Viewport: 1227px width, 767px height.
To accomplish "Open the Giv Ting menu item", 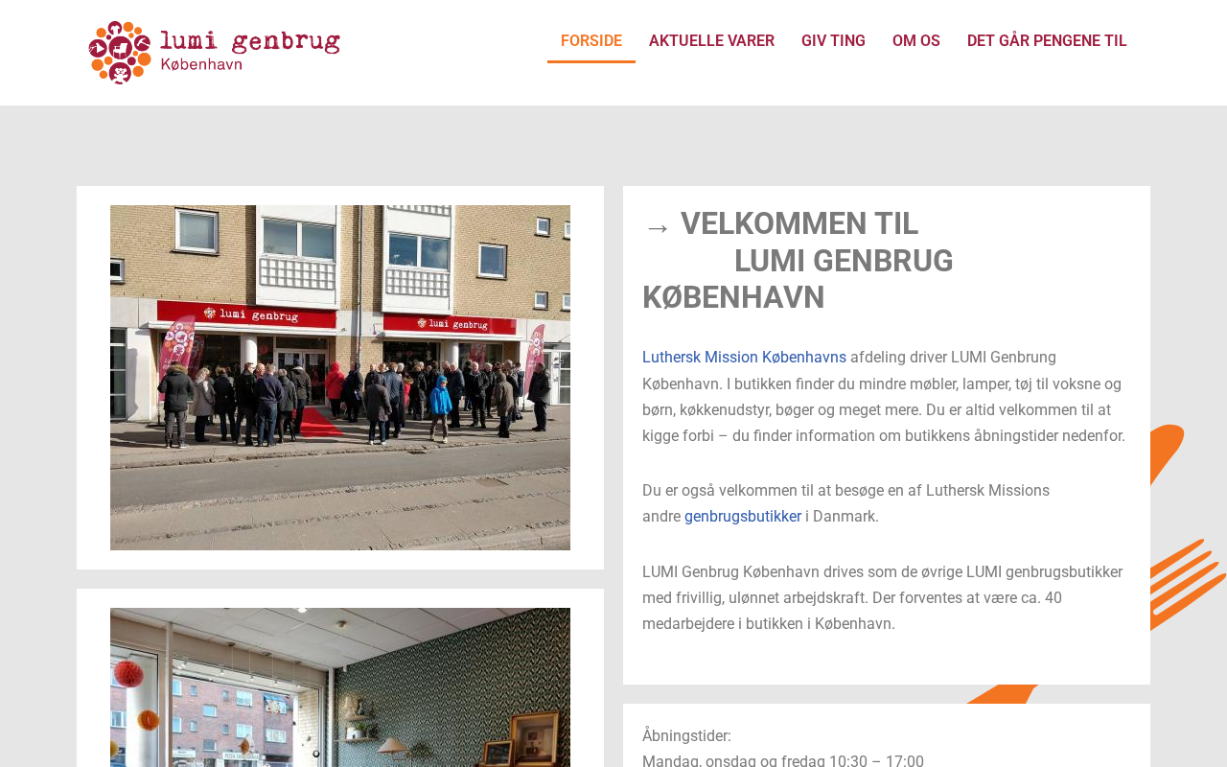I will click(833, 41).
